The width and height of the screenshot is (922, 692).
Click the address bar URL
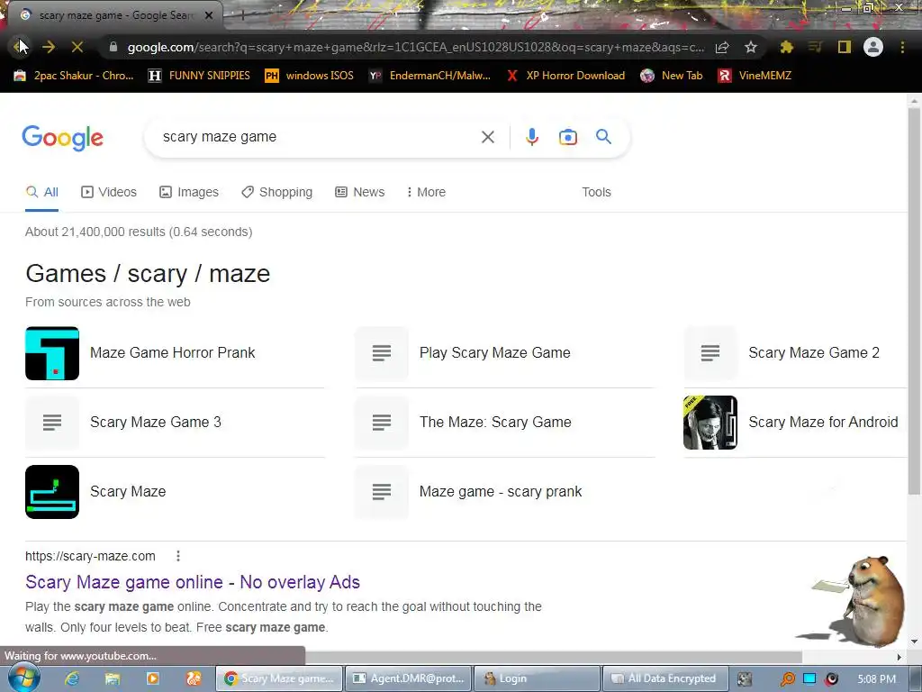pyautogui.click(x=415, y=48)
